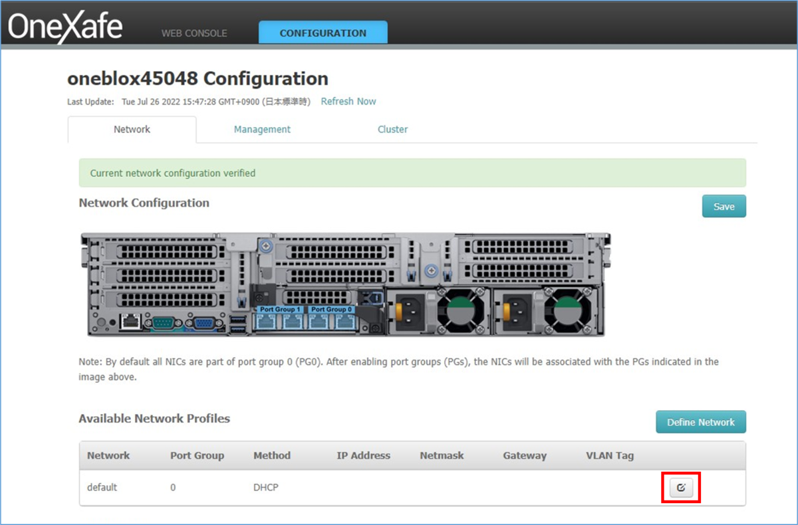Click the 'Available Network Profiles' heading

(154, 419)
